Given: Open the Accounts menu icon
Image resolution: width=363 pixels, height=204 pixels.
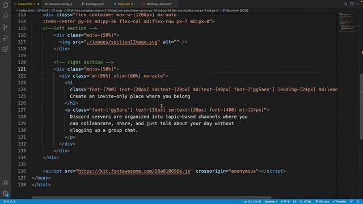Looking at the screenshot, I should [5, 182].
